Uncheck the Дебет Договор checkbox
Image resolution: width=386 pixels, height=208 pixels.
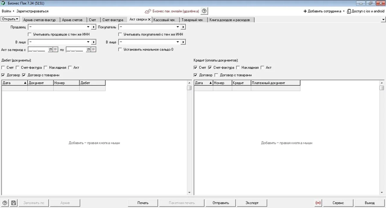[x=3, y=75]
